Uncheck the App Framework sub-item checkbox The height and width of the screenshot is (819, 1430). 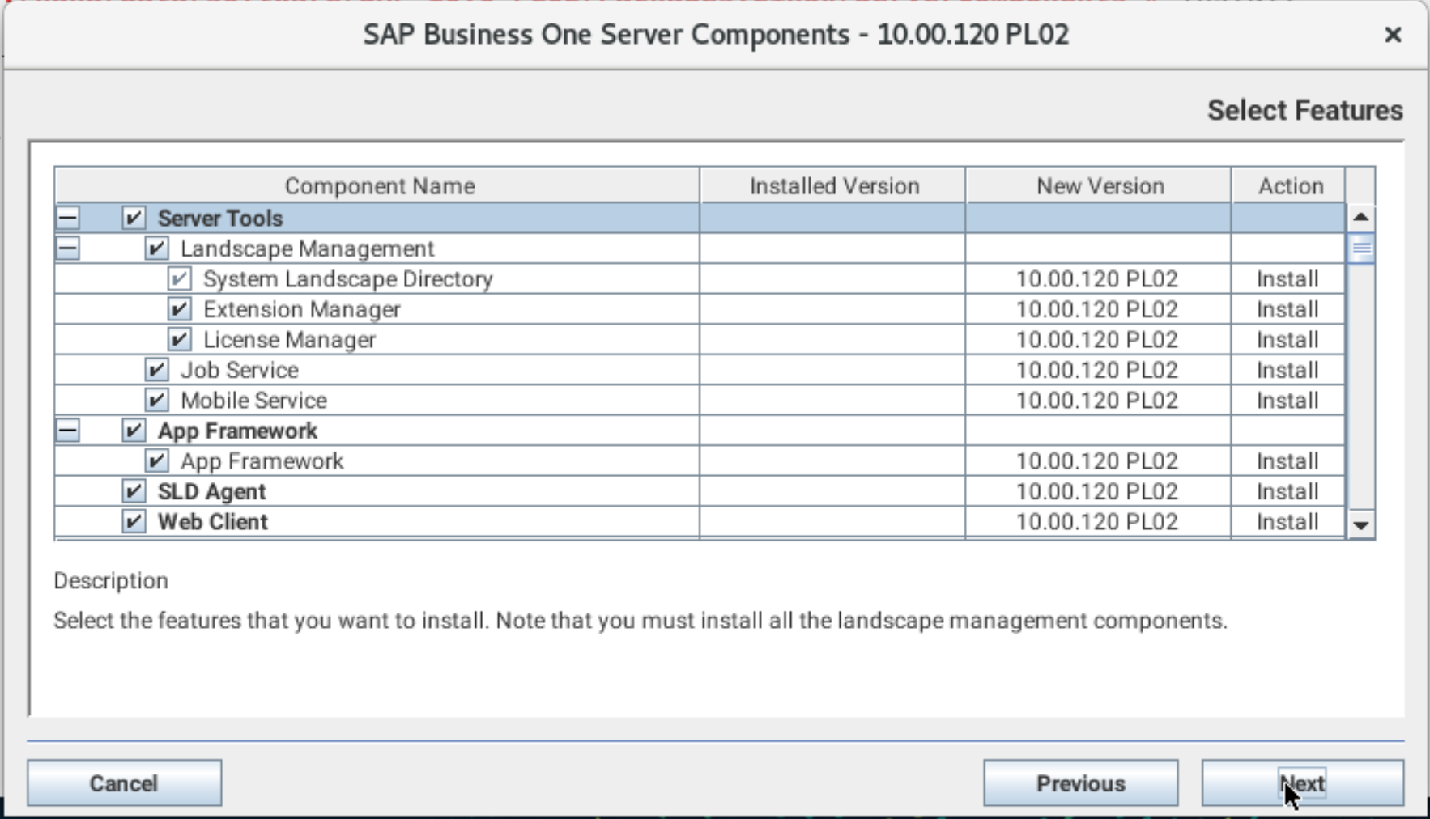coord(156,460)
